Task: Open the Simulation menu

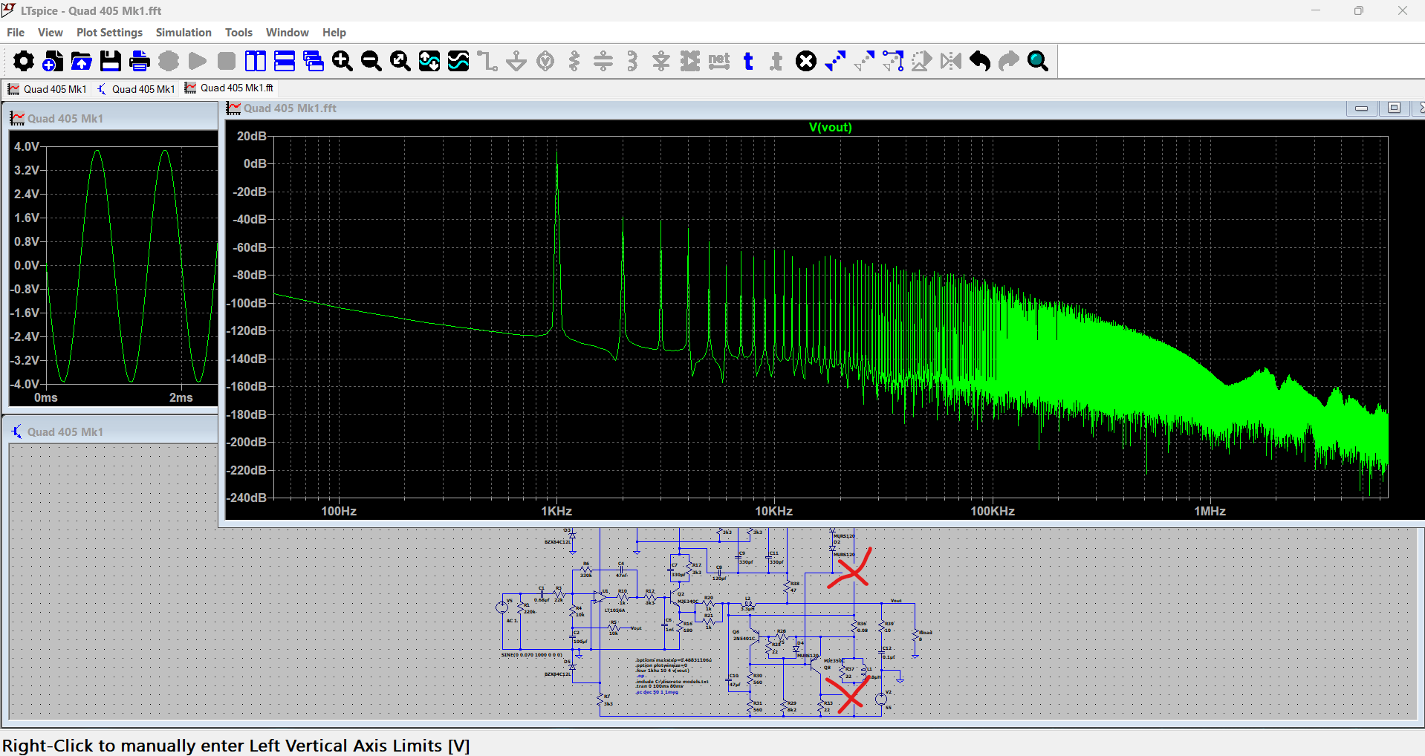Action: click(184, 33)
